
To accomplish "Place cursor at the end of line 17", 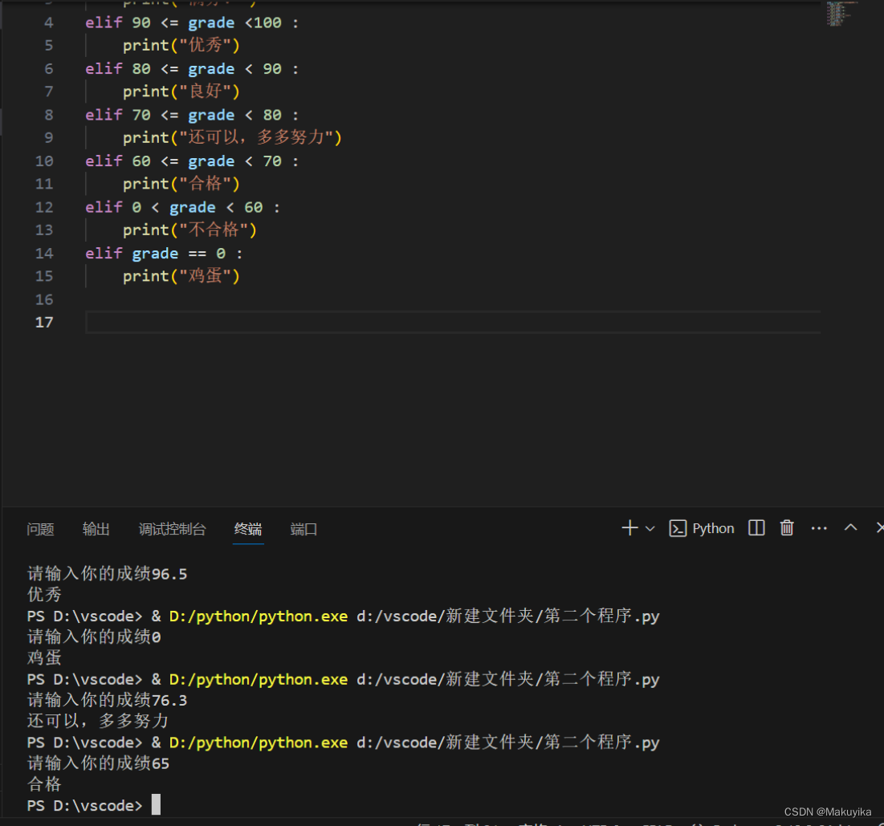I will [x=88, y=322].
